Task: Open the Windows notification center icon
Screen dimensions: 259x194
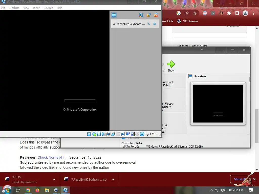Action: [x=251, y=190]
